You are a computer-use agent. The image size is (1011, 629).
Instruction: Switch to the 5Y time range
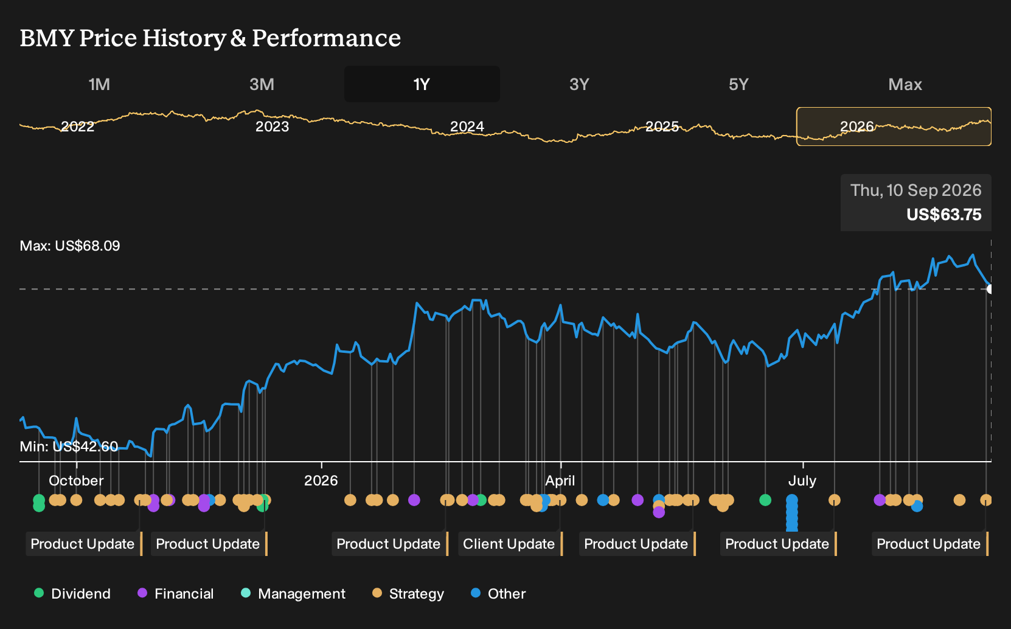738,84
